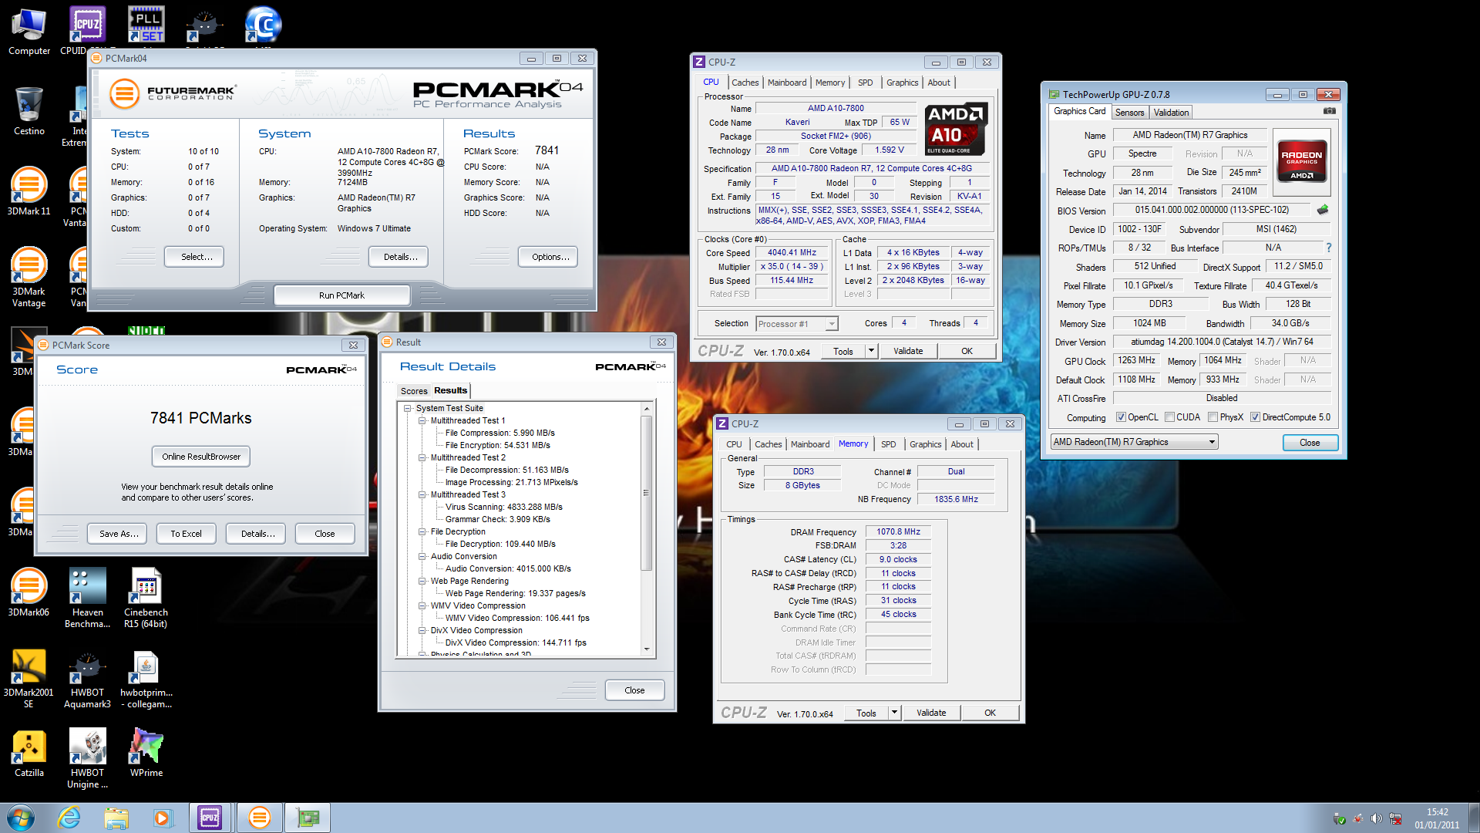Screen dimensions: 1480x833
Task: Open the Windows Start button
Action: pyautogui.click(x=21, y=818)
